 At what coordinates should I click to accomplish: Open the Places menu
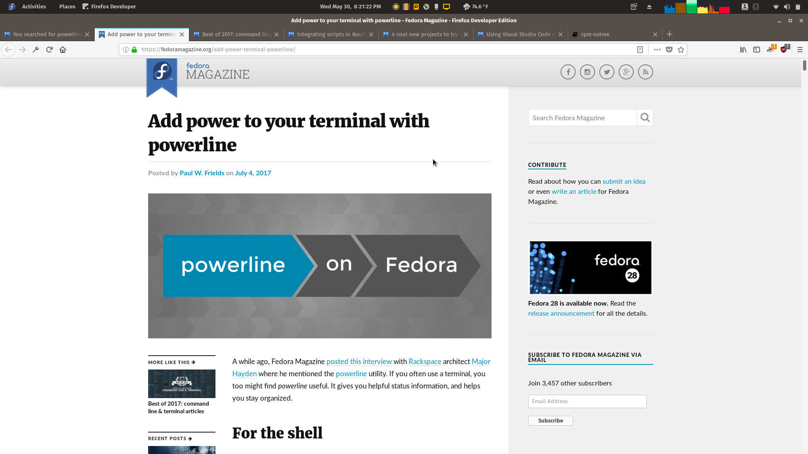pyautogui.click(x=67, y=6)
